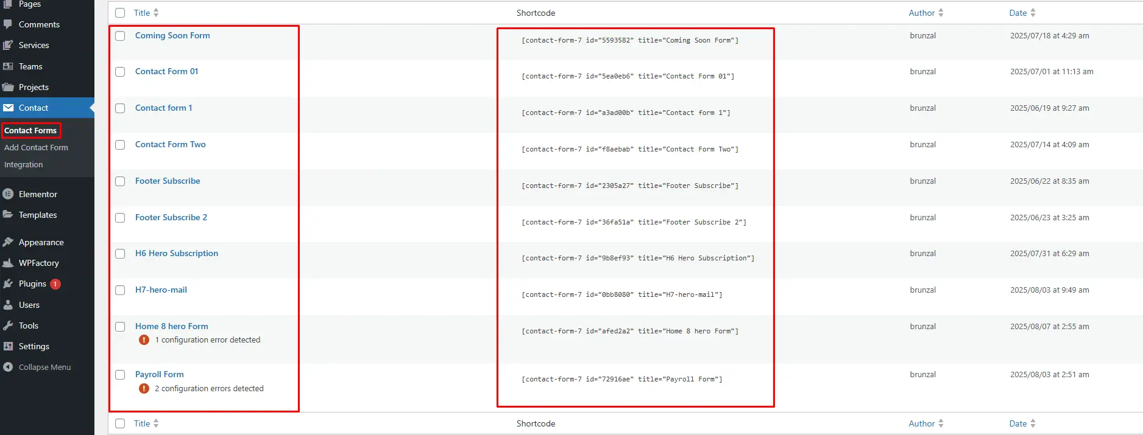Open the Footer Subscribe 2 title link

pos(171,217)
